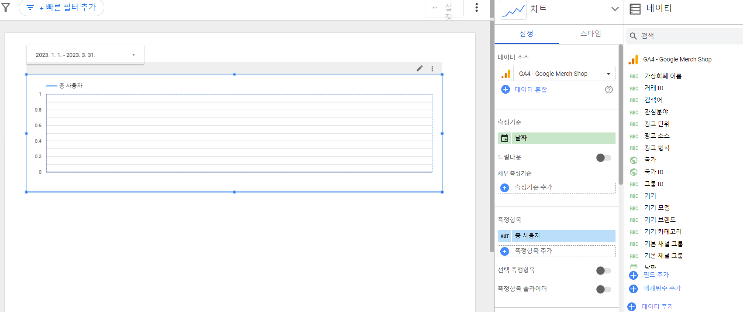The image size is (743, 312).
Task: Select the 관심분야 field
Action: point(656,112)
